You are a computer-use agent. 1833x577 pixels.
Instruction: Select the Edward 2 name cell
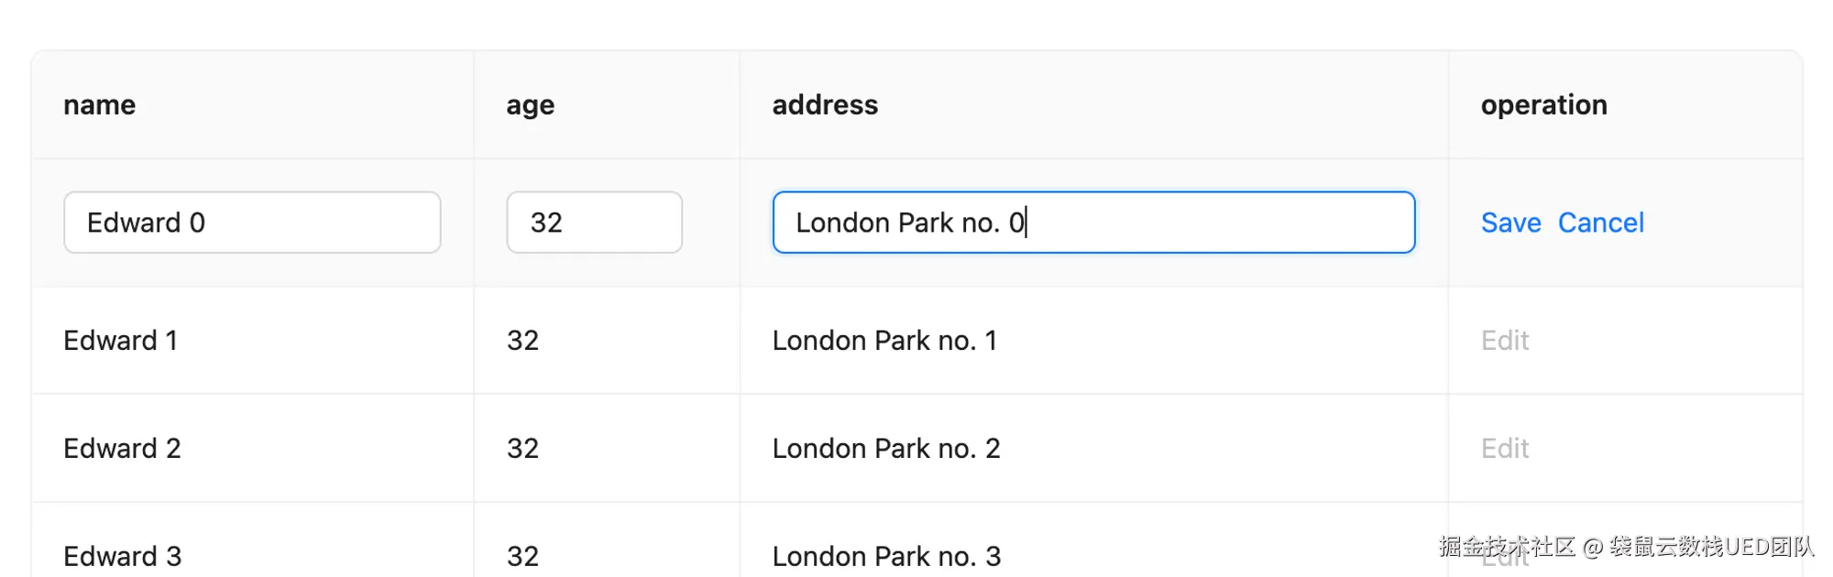point(122,449)
